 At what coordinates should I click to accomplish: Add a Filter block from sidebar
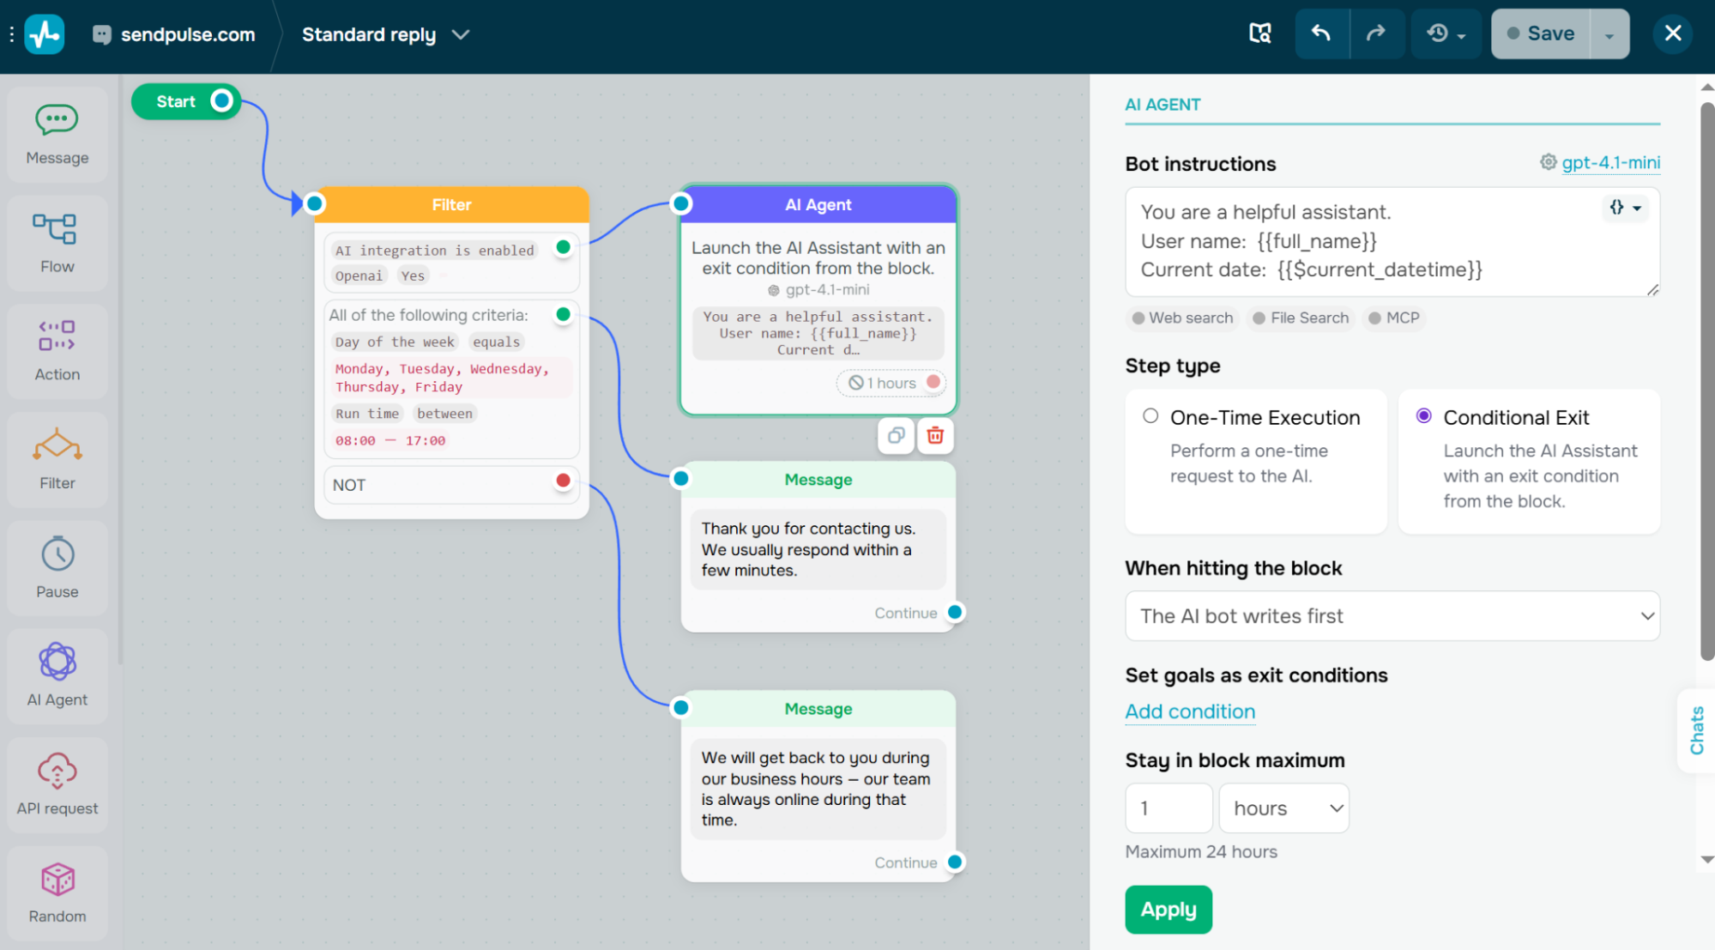(x=57, y=460)
